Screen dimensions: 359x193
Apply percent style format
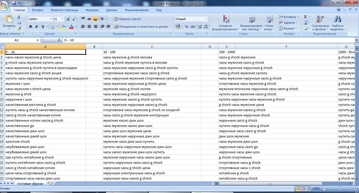pyautogui.click(x=187, y=27)
